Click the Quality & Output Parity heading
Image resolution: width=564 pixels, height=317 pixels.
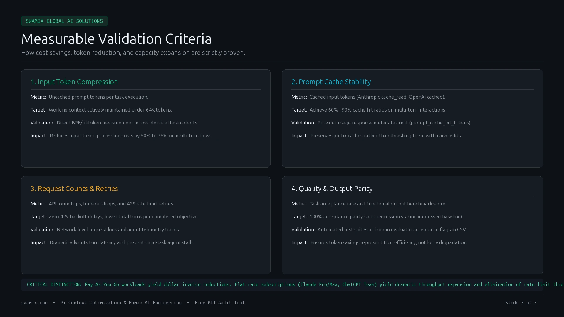(332, 189)
